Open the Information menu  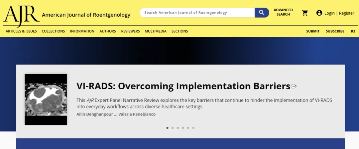tap(82, 31)
